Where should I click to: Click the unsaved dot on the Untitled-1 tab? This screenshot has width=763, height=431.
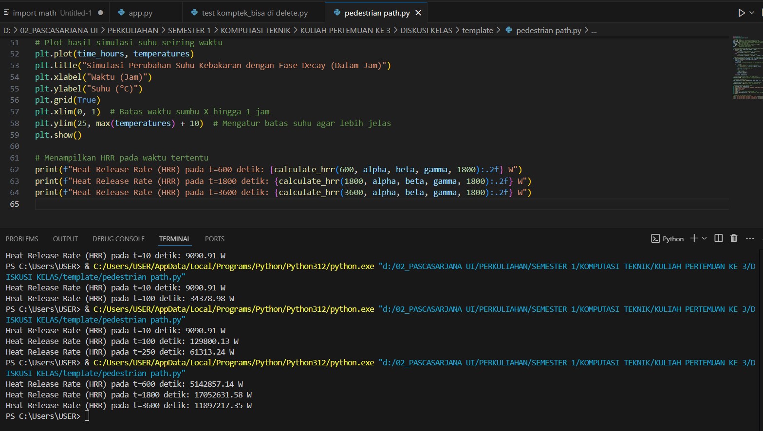[x=100, y=13]
